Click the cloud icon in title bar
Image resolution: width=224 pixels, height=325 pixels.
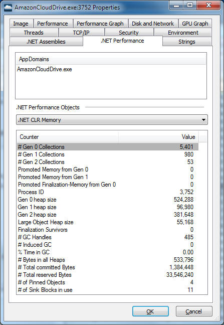tap(8, 8)
